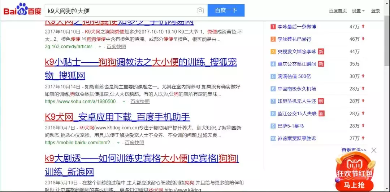390x192 pixels.
Task: Open 百度快照 for the sohu.com result
Action: pos(140,102)
